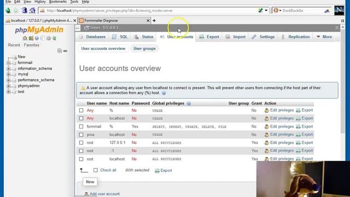This screenshot has height=197, width=350.
Task: Click the tab overview grid icon
Action: 343,21
